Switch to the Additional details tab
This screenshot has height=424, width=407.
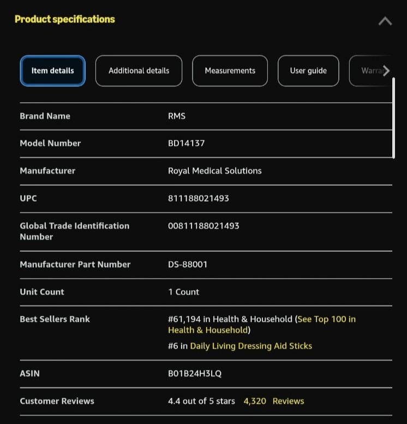[x=139, y=71]
